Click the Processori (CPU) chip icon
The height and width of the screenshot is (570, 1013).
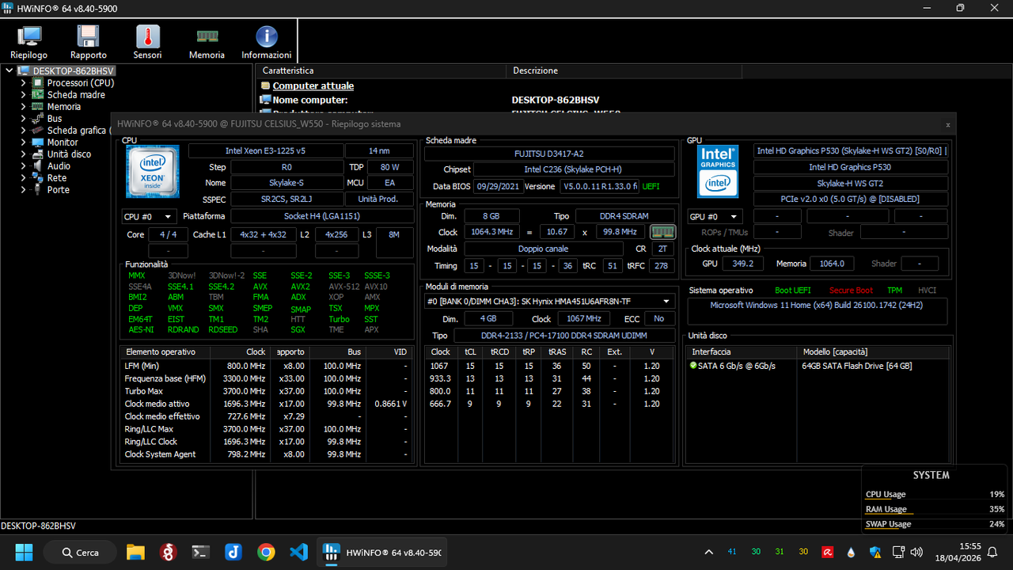pos(37,83)
